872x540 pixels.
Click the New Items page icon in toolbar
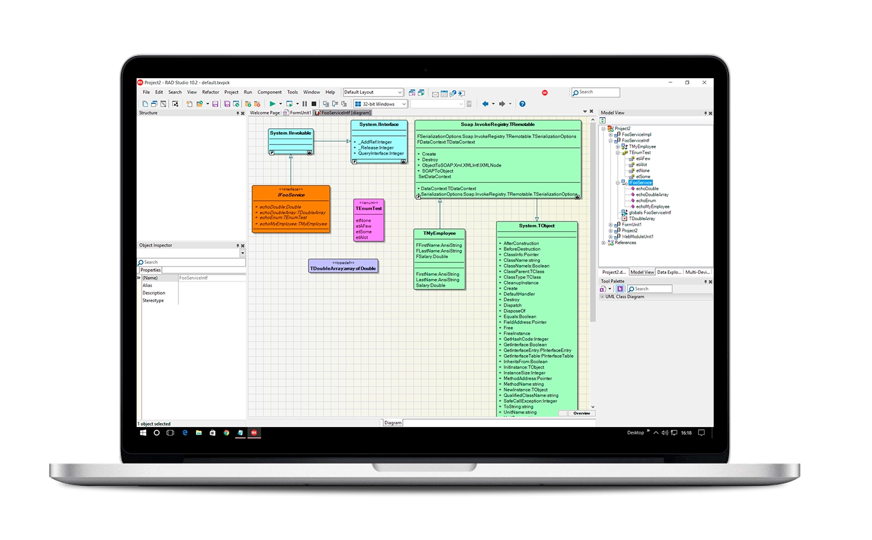click(190, 104)
